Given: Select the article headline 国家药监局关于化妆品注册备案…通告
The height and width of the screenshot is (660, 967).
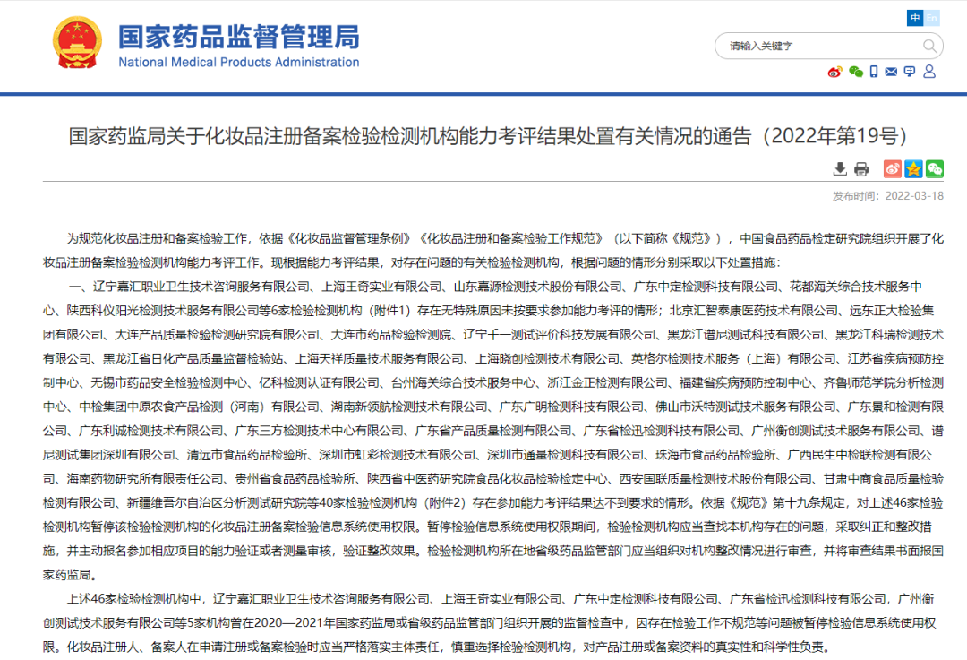Looking at the screenshot, I should [x=488, y=136].
